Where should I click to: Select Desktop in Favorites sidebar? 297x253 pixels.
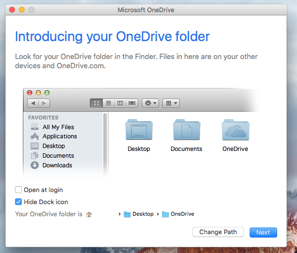click(48, 146)
